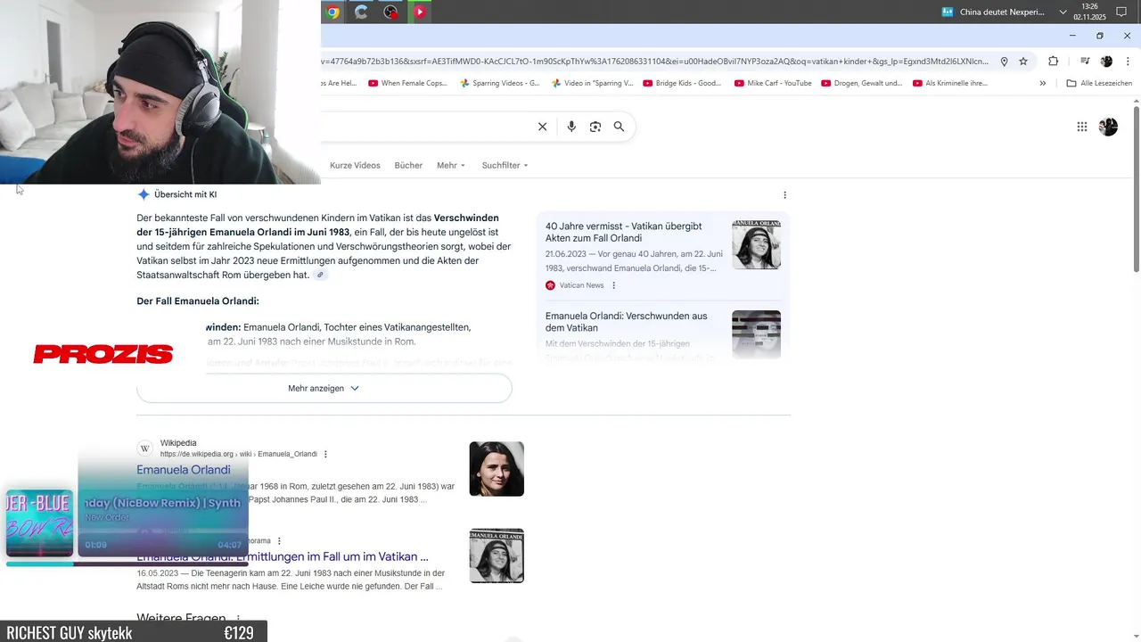Clear the Google search box with X
The image size is (1141, 642).
(x=542, y=127)
